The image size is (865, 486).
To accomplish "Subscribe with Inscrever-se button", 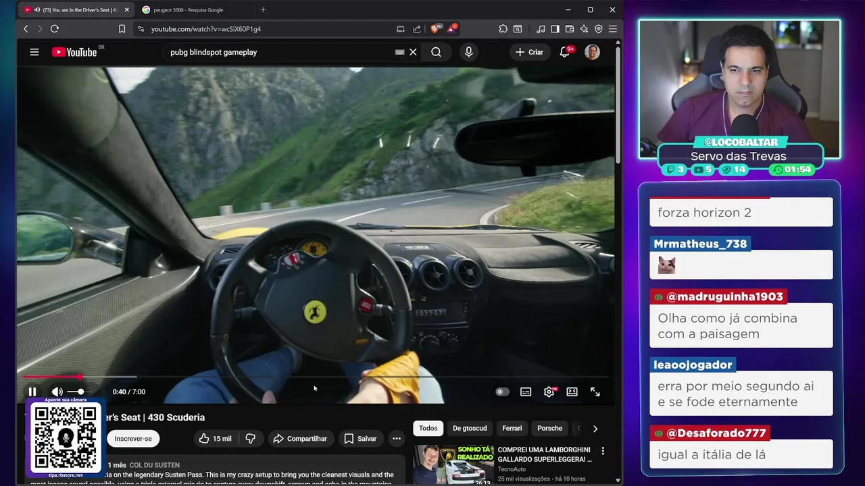I will coord(133,439).
